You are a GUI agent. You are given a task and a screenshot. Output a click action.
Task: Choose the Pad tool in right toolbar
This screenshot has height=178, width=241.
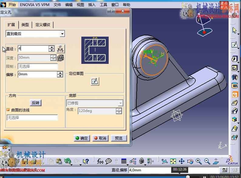(x=235, y=59)
